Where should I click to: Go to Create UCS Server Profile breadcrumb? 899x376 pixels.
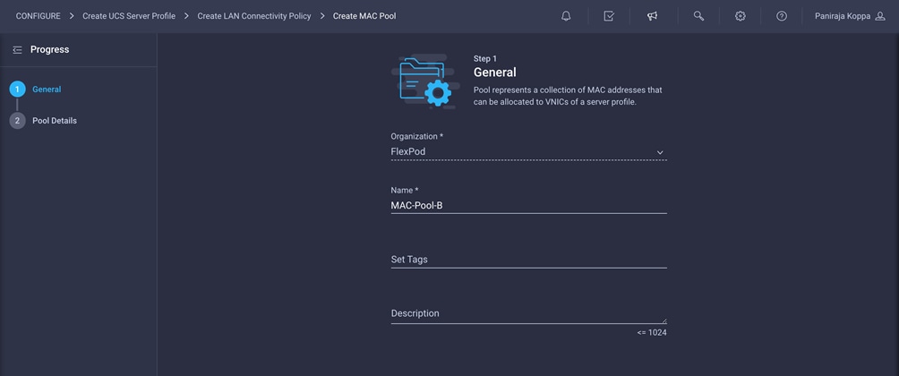tap(129, 16)
